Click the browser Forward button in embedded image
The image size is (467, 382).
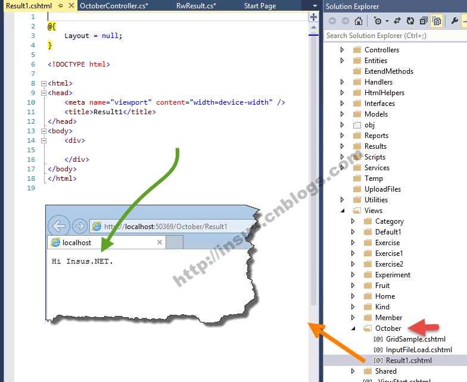click(80, 226)
